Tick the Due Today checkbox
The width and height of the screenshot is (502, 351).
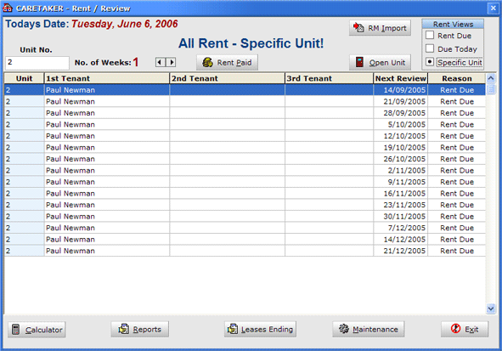point(430,48)
